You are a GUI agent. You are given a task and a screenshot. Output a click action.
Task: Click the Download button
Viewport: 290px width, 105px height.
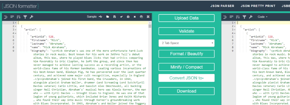(186, 91)
